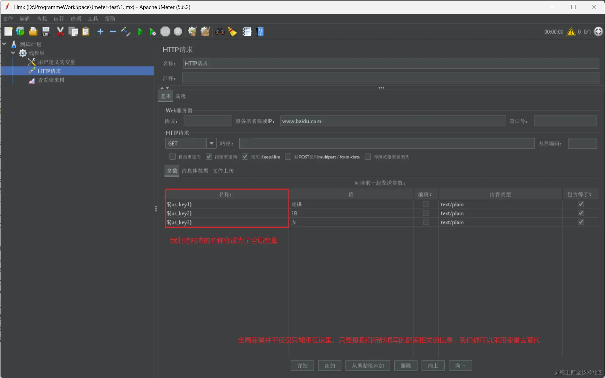Click the 路径 input field

[x=387, y=143]
